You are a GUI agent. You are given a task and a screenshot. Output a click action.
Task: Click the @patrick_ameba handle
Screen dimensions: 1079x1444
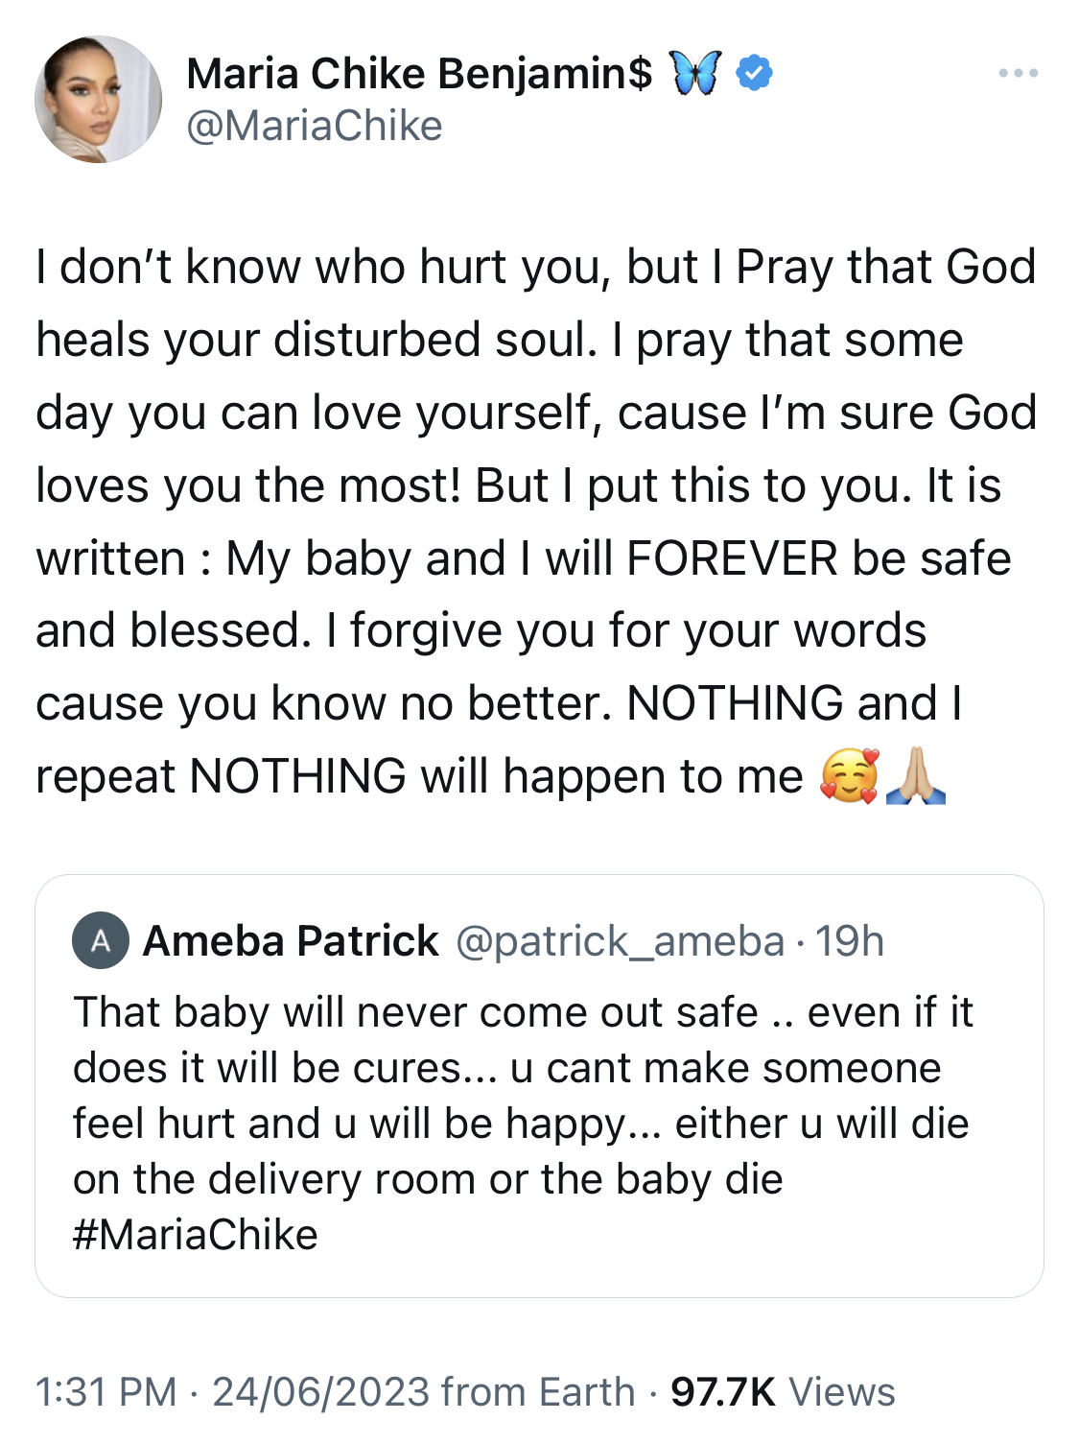(x=620, y=941)
